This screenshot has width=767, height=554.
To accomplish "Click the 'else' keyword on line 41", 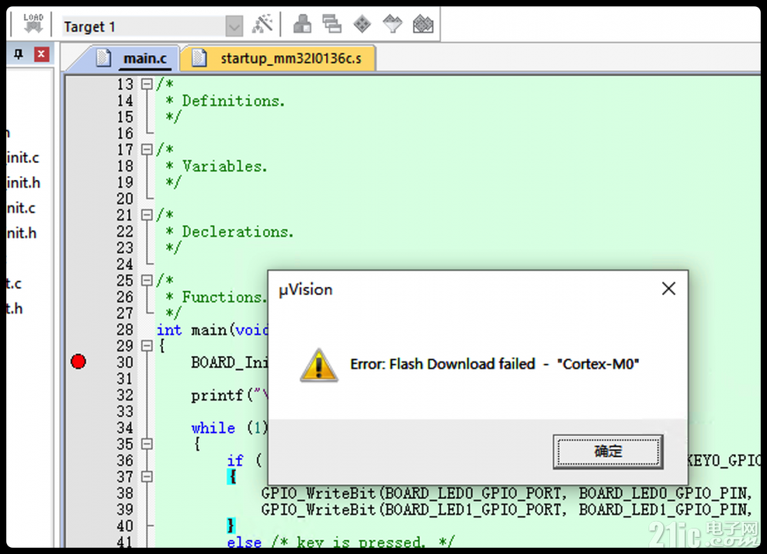I will [244, 542].
